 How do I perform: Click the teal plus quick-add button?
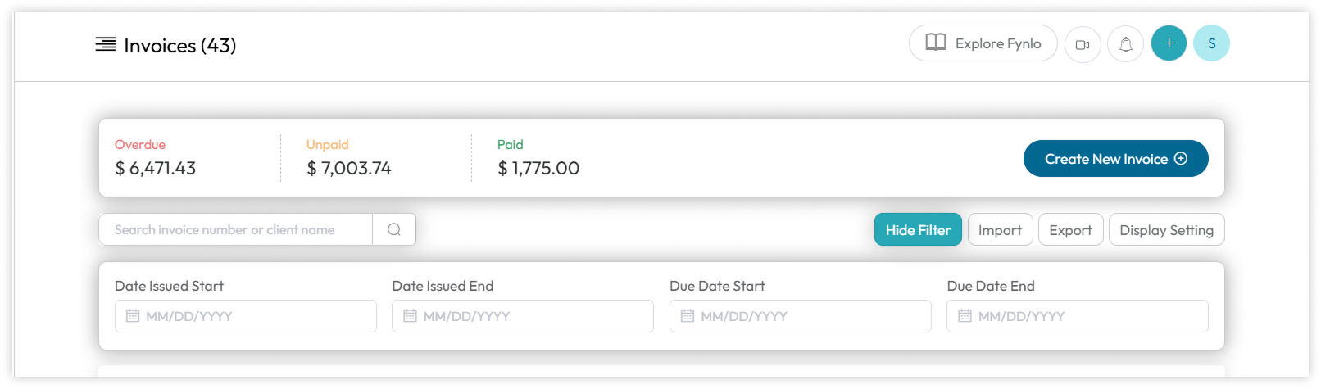1169,43
